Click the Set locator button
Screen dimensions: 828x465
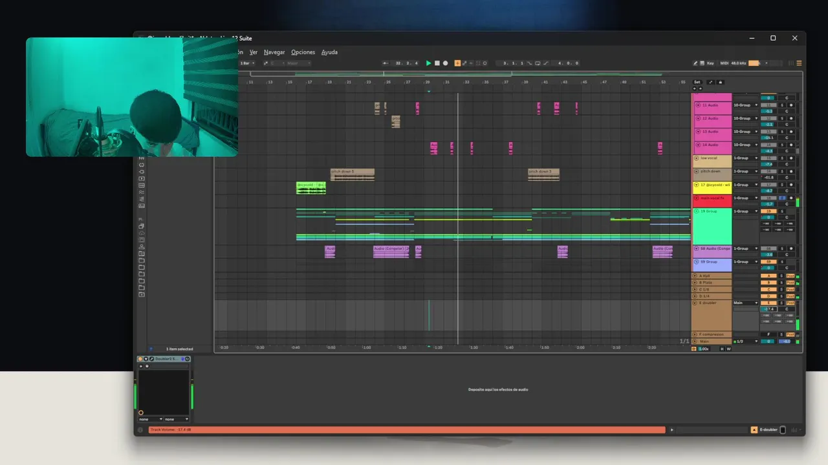point(697,82)
